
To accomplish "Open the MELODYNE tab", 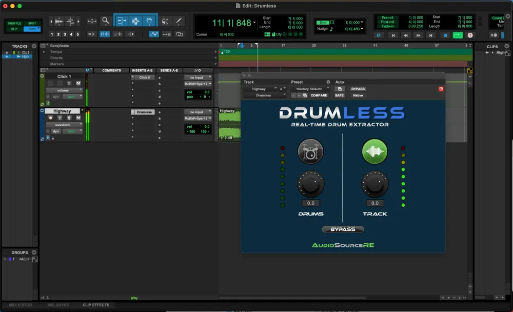I will click(x=58, y=305).
